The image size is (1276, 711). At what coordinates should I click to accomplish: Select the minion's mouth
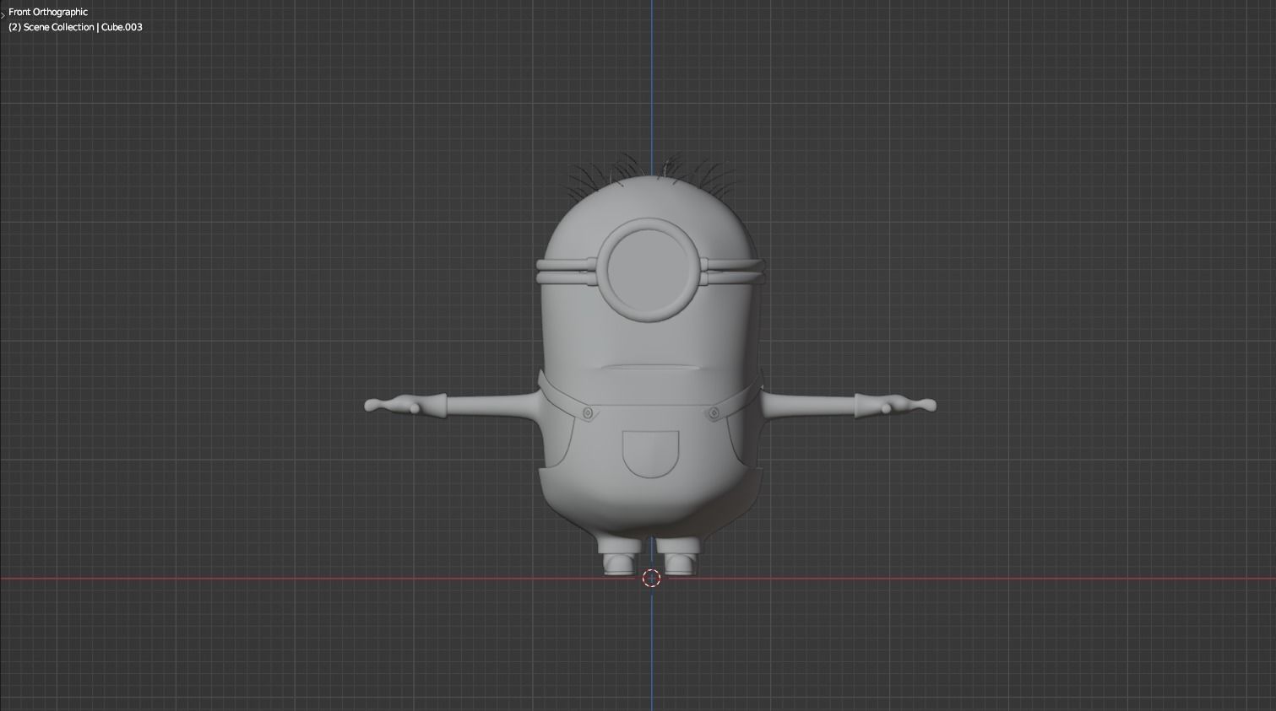(x=650, y=369)
